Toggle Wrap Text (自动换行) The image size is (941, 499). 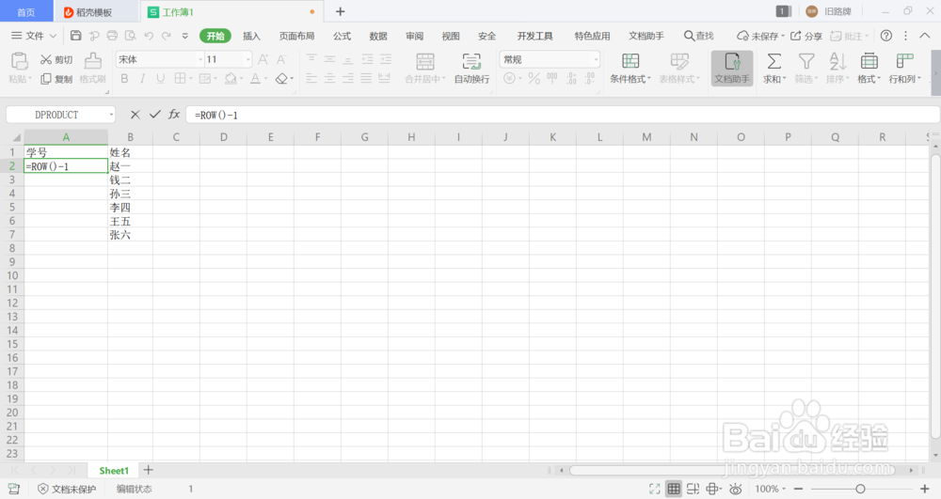471,68
